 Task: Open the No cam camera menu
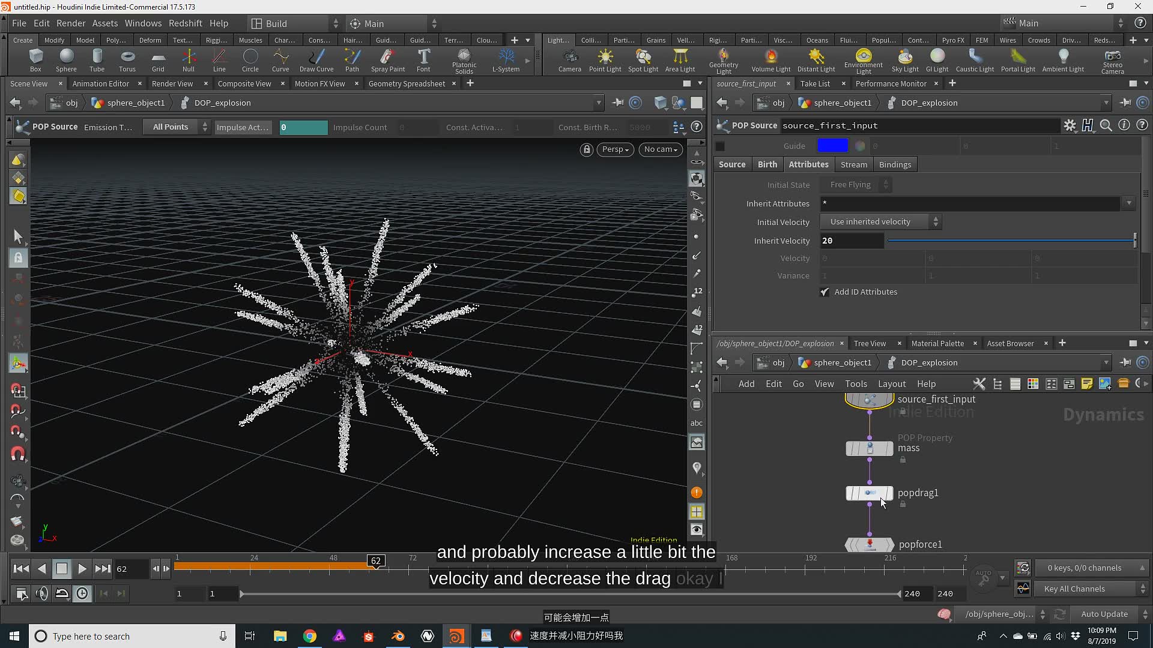[661, 149]
